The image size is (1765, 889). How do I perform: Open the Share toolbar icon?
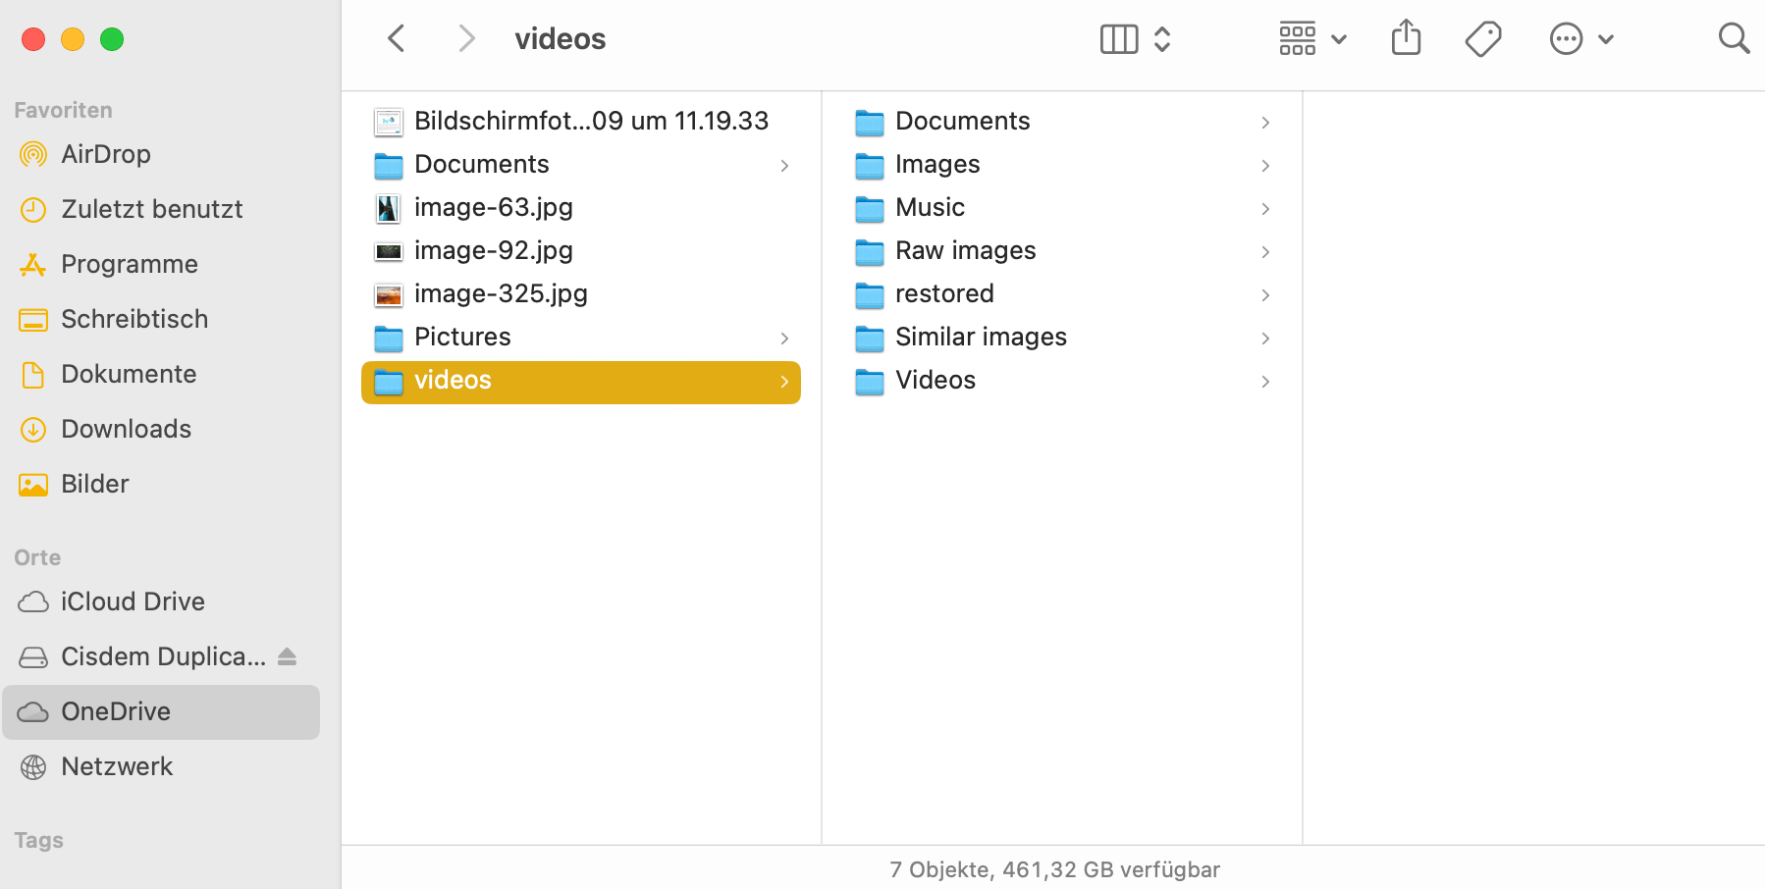(1406, 38)
